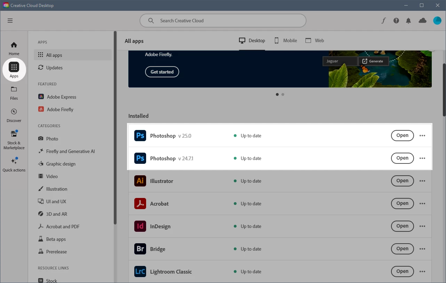The width and height of the screenshot is (446, 283).
Task: Open the hamburger menu icon
Action: [10, 21]
